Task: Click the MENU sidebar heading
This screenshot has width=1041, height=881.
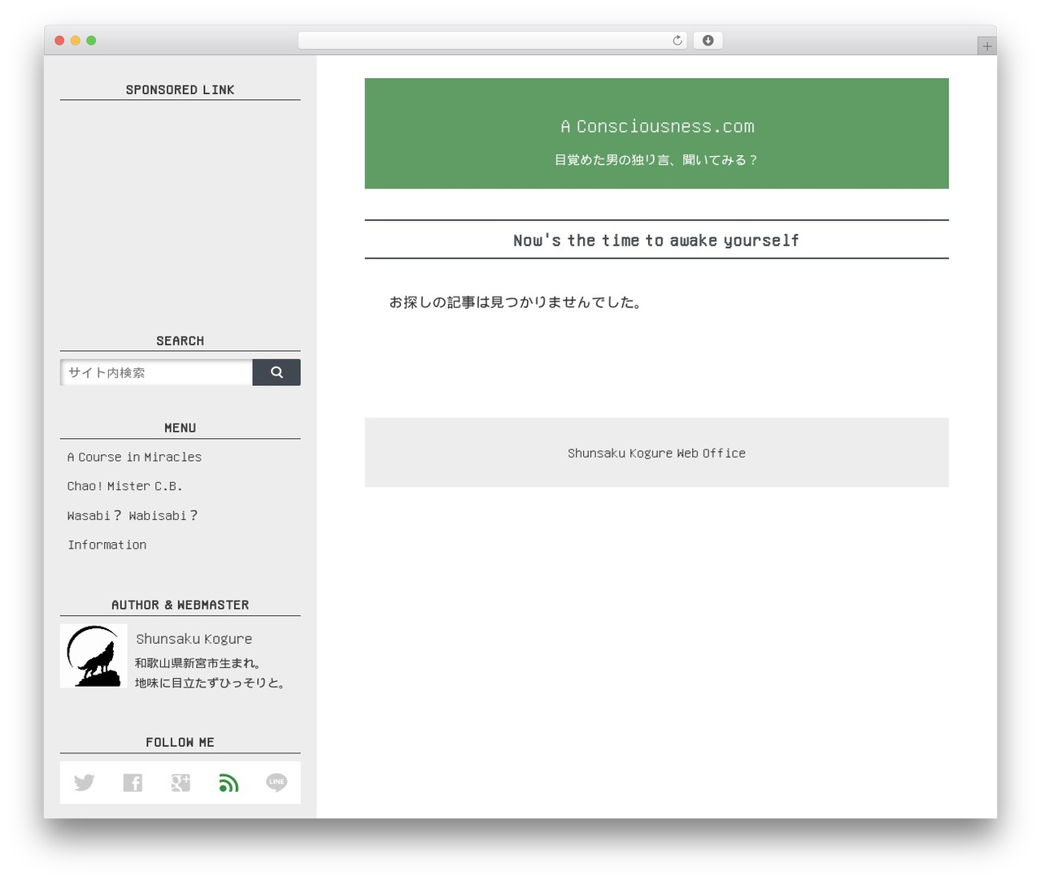Action: click(x=181, y=427)
